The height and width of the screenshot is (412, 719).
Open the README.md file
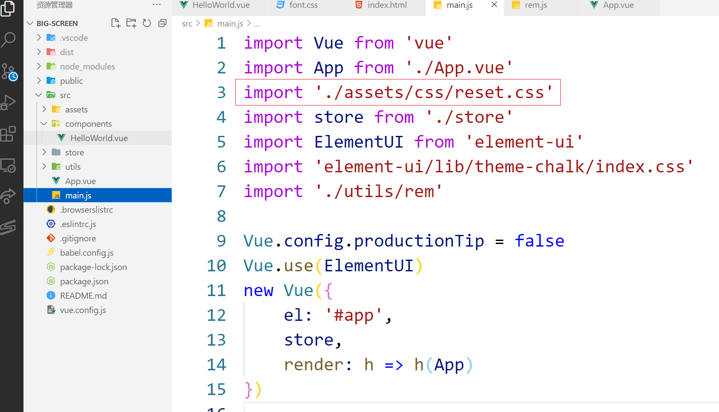click(x=98, y=296)
